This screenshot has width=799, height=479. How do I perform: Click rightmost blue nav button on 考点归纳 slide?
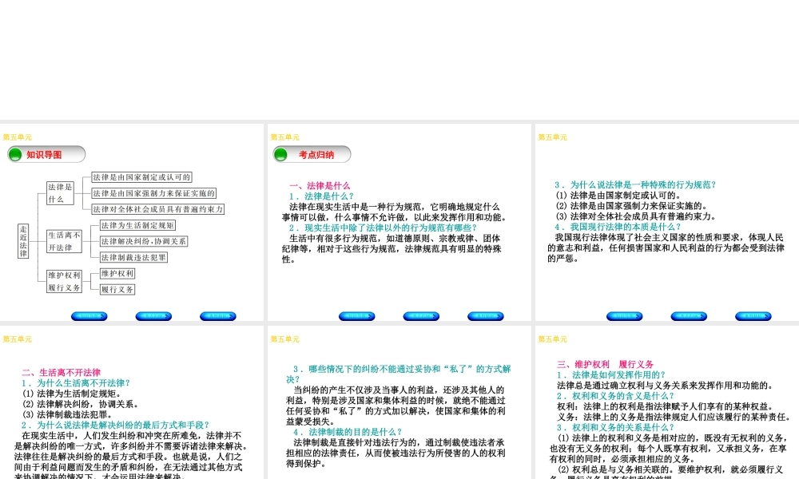tap(486, 316)
